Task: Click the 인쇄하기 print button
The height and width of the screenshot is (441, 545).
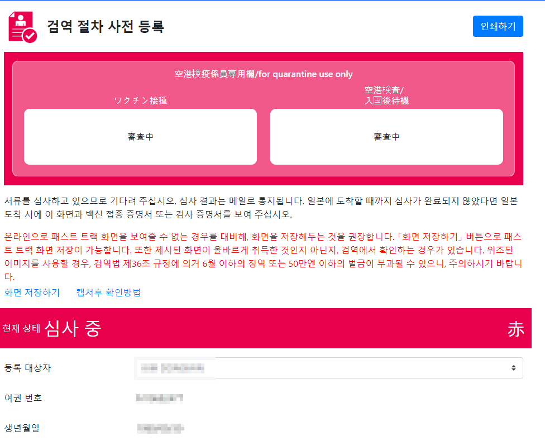Action: pos(498,26)
